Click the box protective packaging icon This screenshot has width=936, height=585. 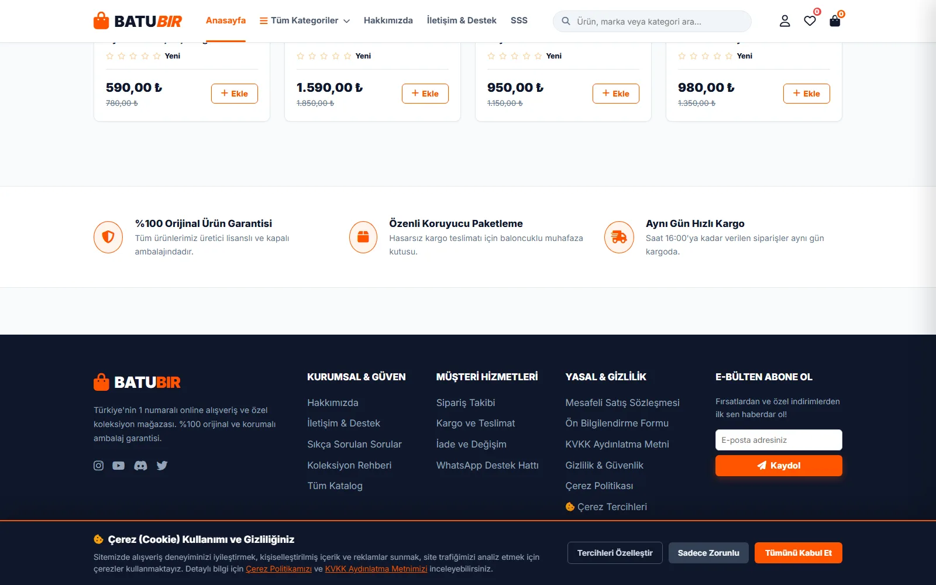click(363, 237)
